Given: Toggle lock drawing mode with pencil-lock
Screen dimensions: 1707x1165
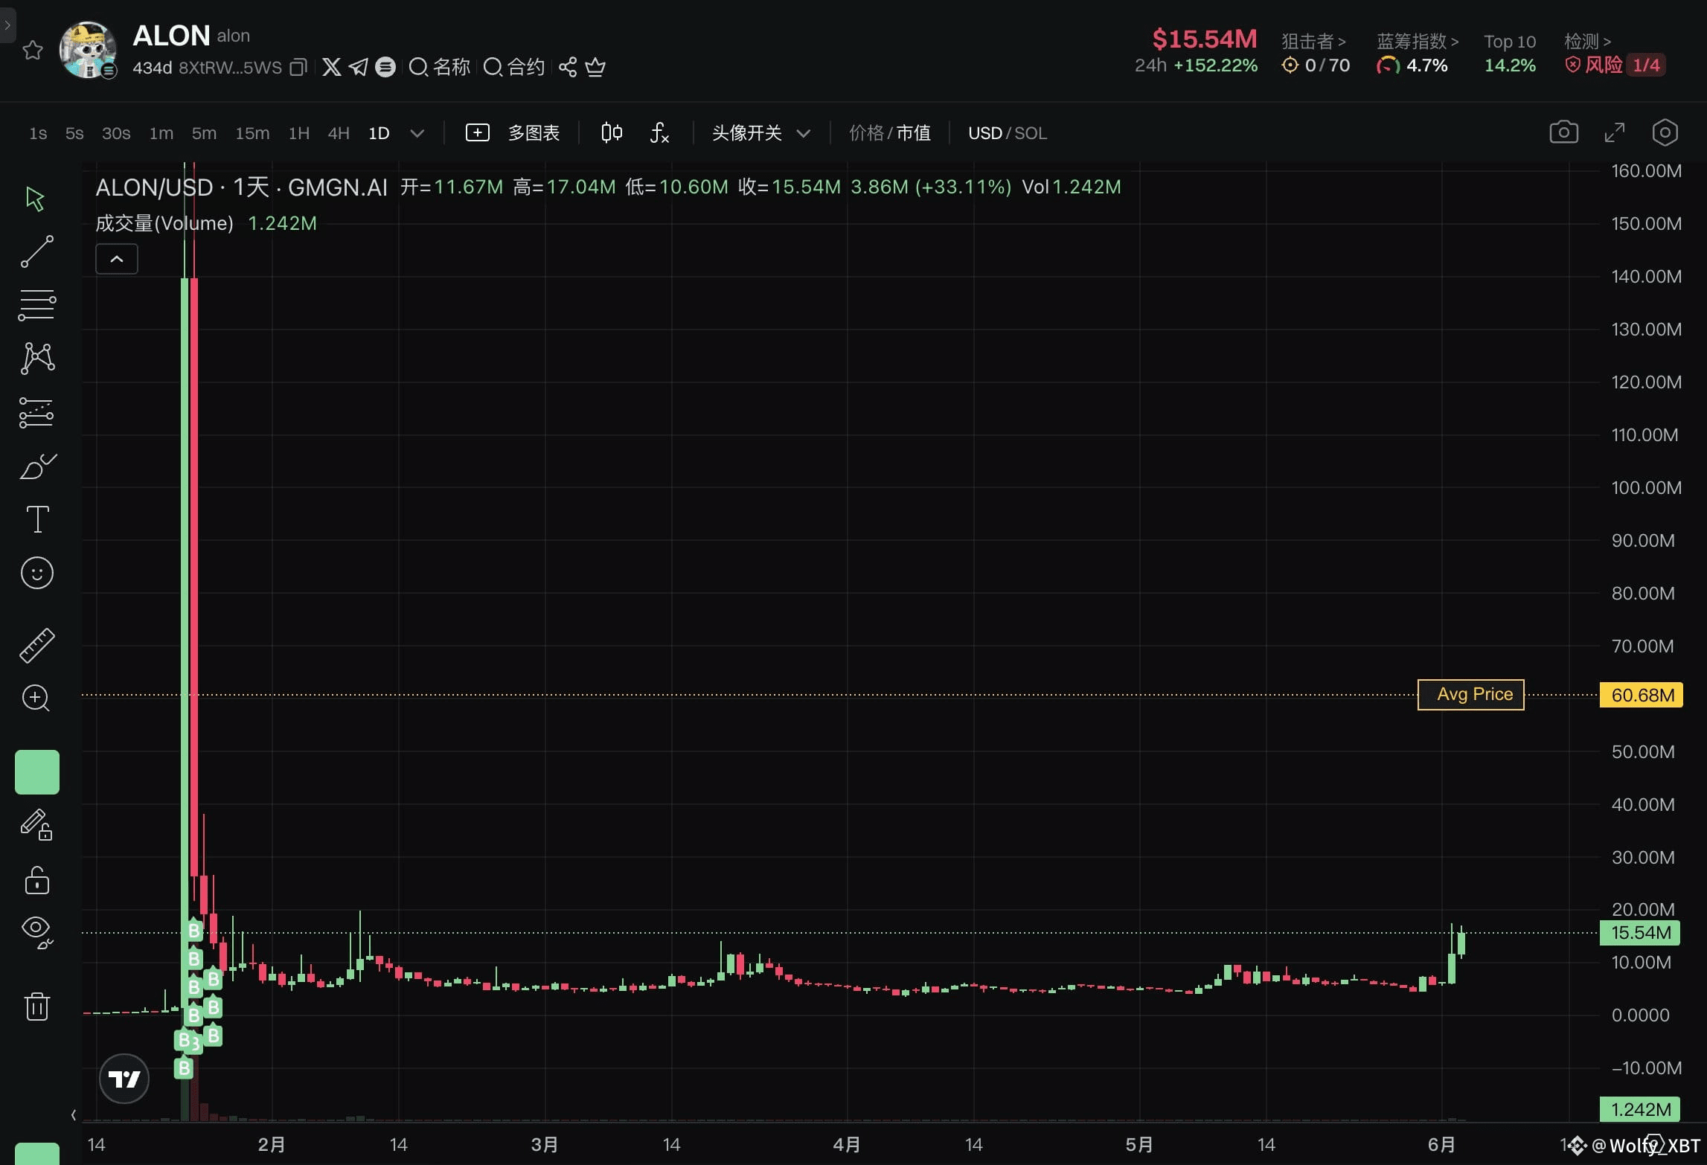Looking at the screenshot, I should [36, 825].
